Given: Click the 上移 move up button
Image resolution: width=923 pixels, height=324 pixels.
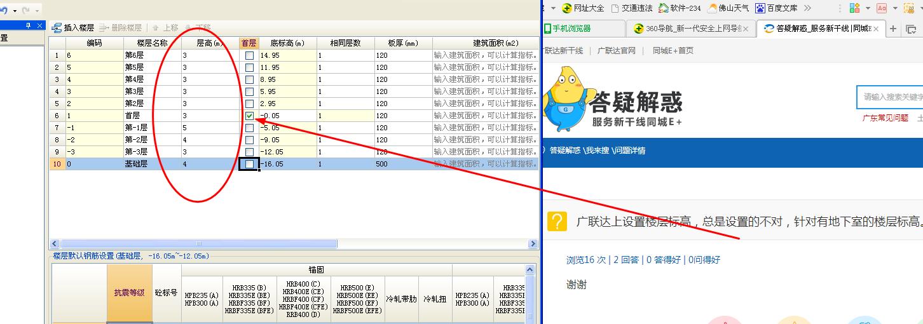Looking at the screenshot, I should click(165, 28).
